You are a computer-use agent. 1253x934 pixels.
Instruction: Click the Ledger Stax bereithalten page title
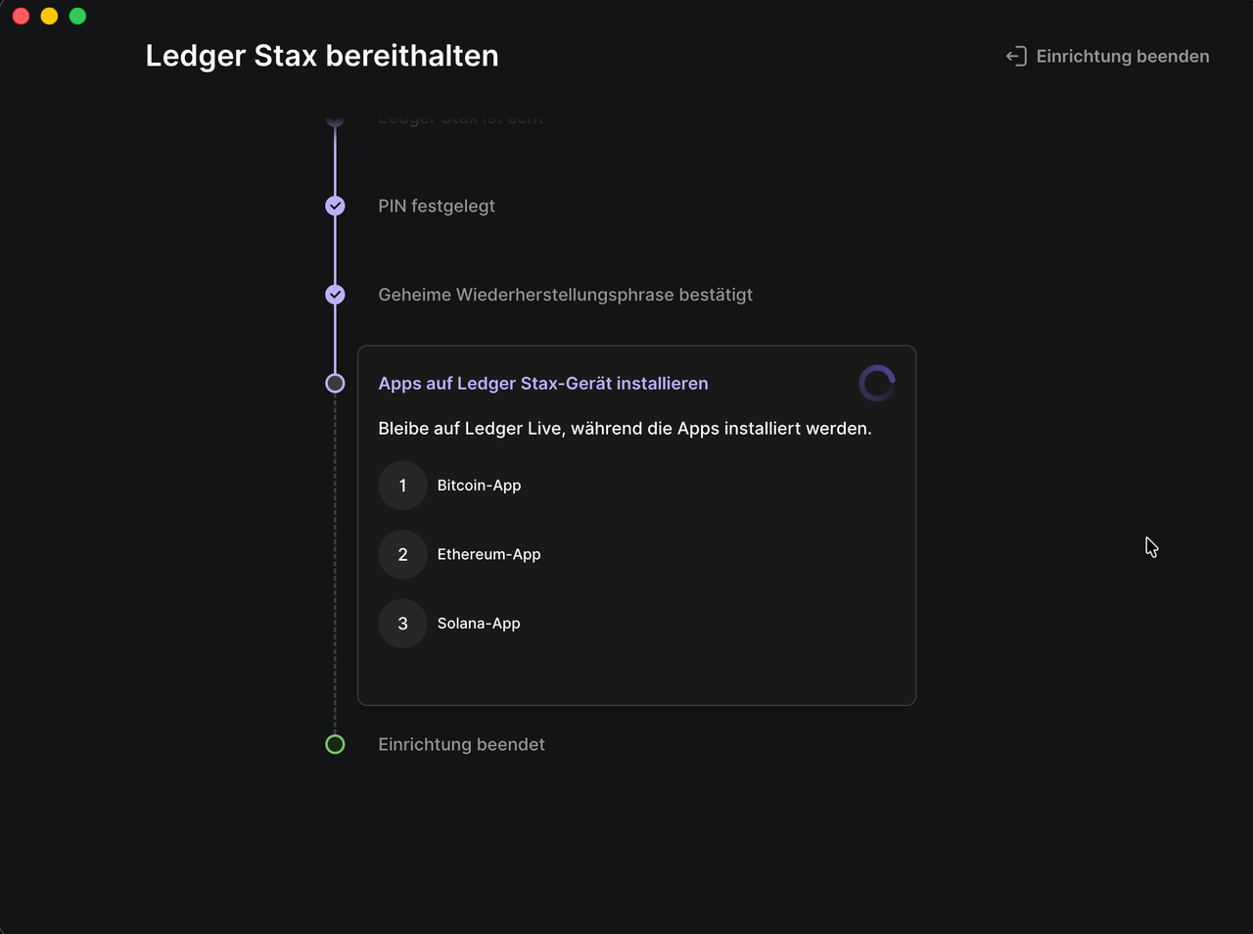coord(322,56)
